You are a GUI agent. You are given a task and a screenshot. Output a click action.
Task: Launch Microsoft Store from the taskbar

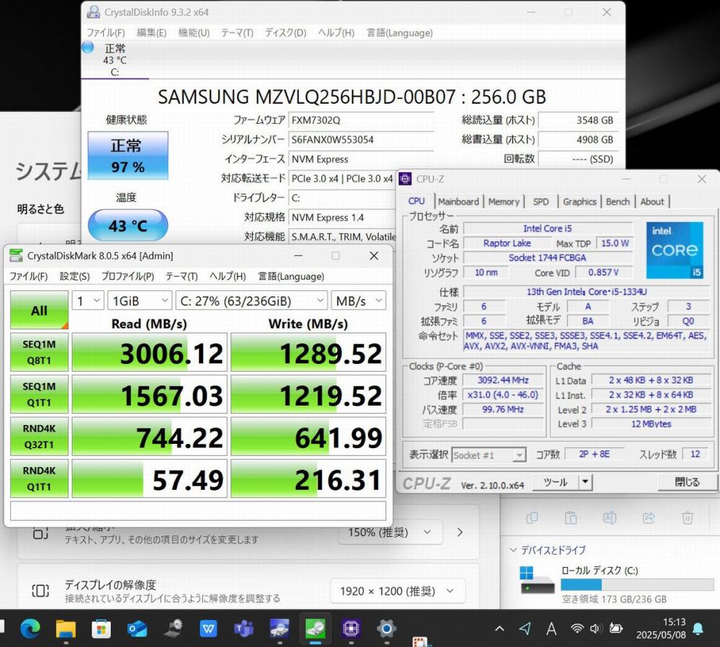pyautogui.click(x=101, y=628)
